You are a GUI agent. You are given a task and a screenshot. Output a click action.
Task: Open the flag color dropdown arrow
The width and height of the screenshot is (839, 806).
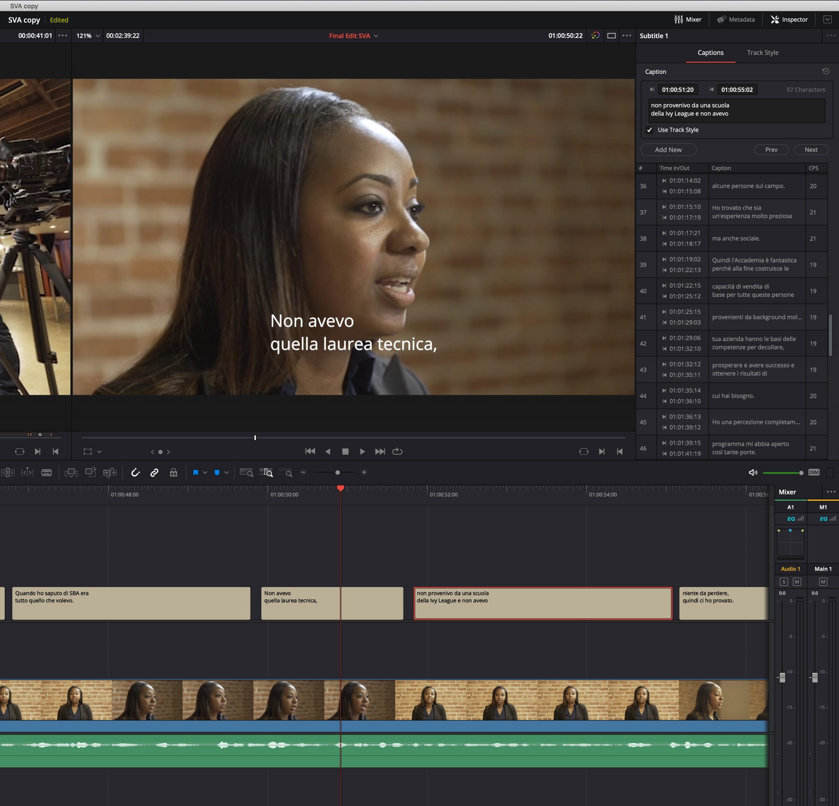tap(205, 472)
